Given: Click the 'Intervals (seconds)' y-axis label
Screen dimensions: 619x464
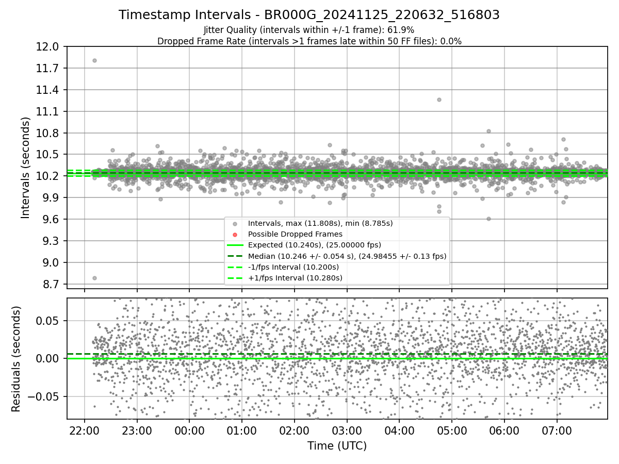Looking at the screenshot, I should 26,168.
